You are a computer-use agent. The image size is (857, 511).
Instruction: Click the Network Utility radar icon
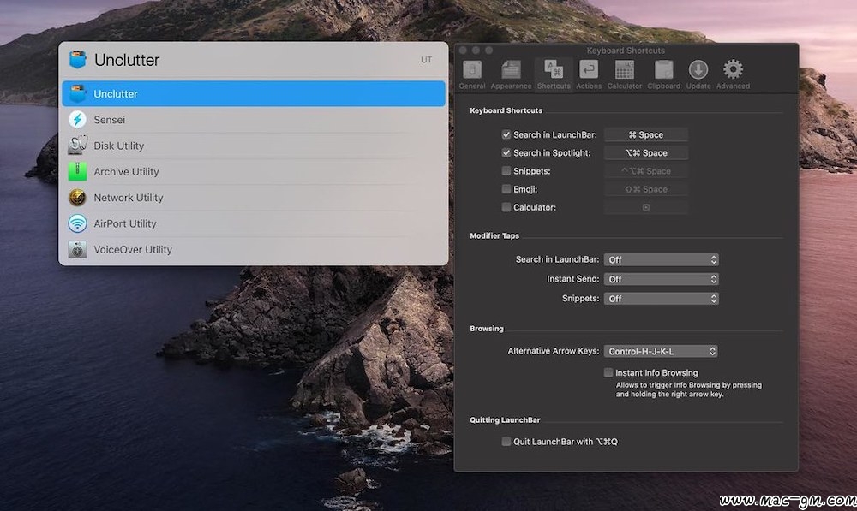pos(78,198)
